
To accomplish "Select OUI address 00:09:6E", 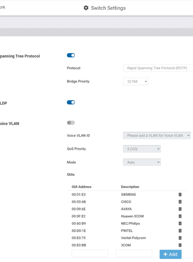I will tap(79, 209).
